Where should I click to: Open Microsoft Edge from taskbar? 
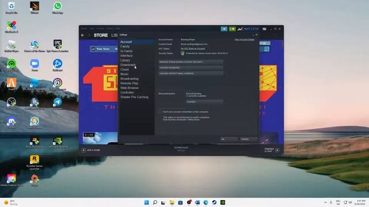click(206, 202)
